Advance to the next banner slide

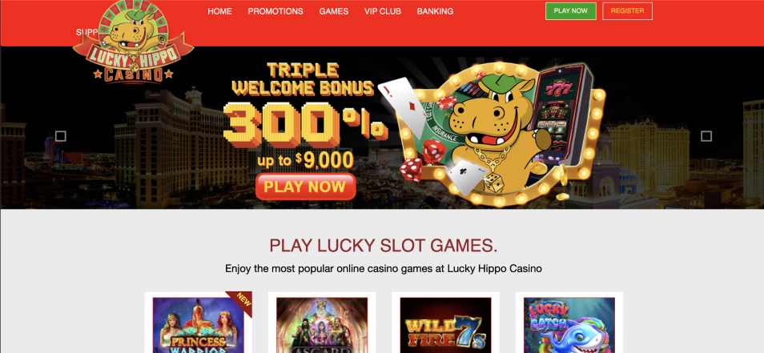tap(706, 136)
